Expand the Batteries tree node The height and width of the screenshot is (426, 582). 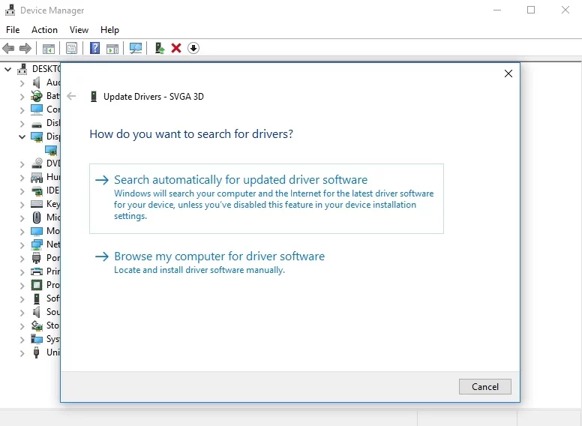(22, 96)
